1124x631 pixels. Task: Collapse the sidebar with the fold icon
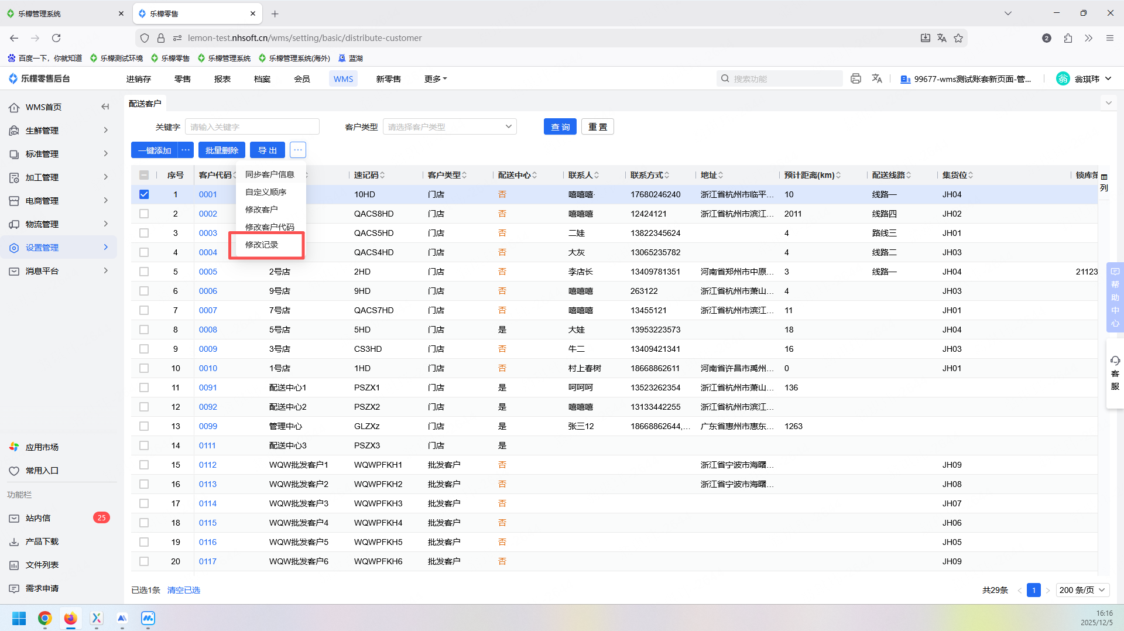coord(105,107)
